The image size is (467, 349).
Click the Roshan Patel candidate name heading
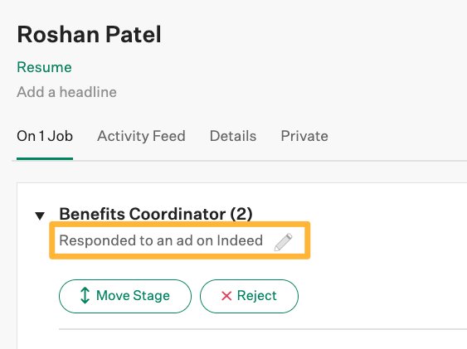click(89, 35)
